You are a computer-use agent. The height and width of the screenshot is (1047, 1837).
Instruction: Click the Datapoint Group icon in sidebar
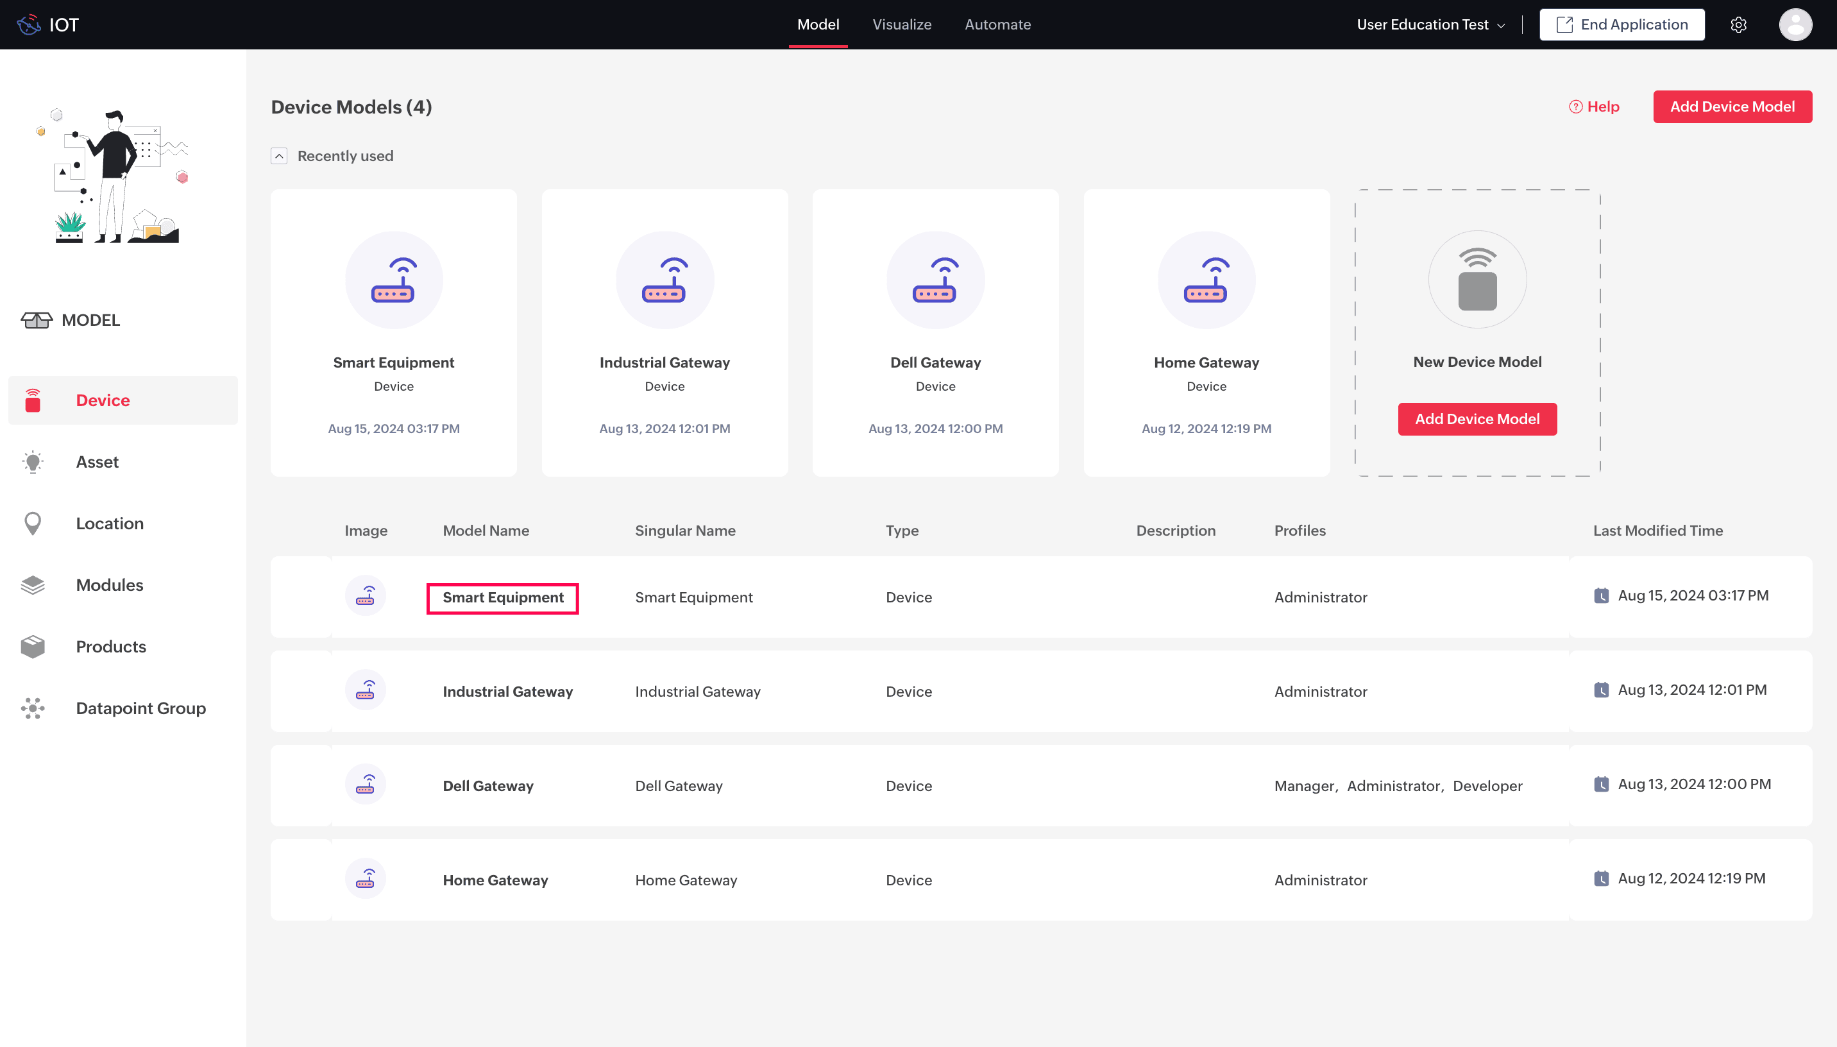pyautogui.click(x=33, y=708)
